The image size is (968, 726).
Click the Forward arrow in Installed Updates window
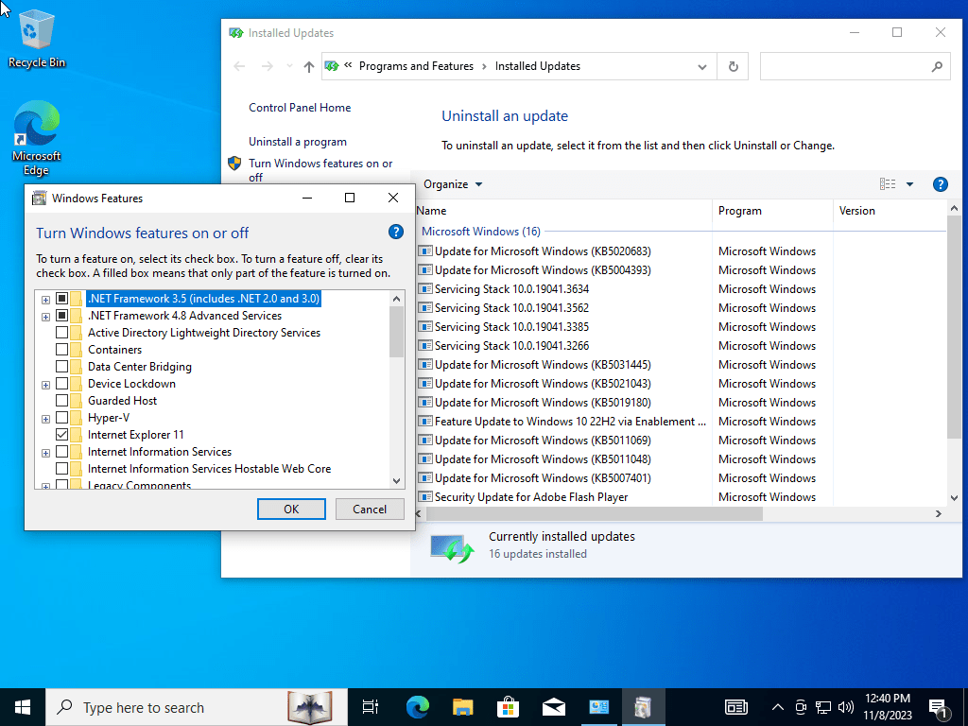(267, 66)
